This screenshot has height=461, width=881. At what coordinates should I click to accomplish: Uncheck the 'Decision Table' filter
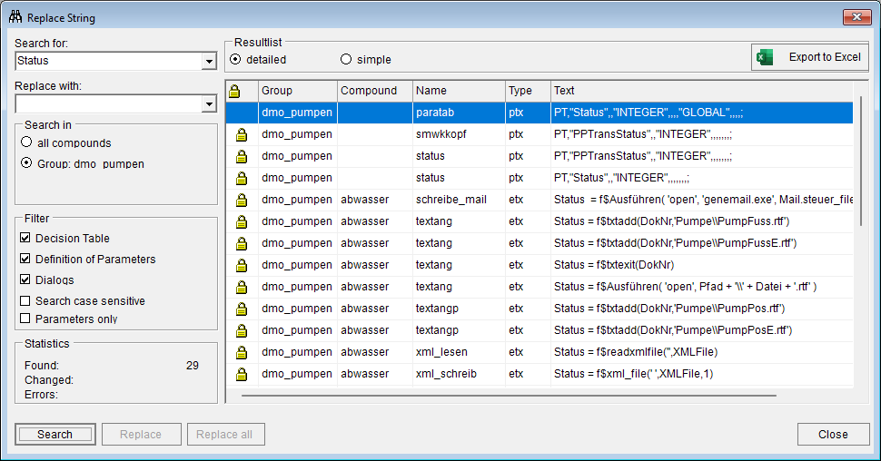click(25, 239)
